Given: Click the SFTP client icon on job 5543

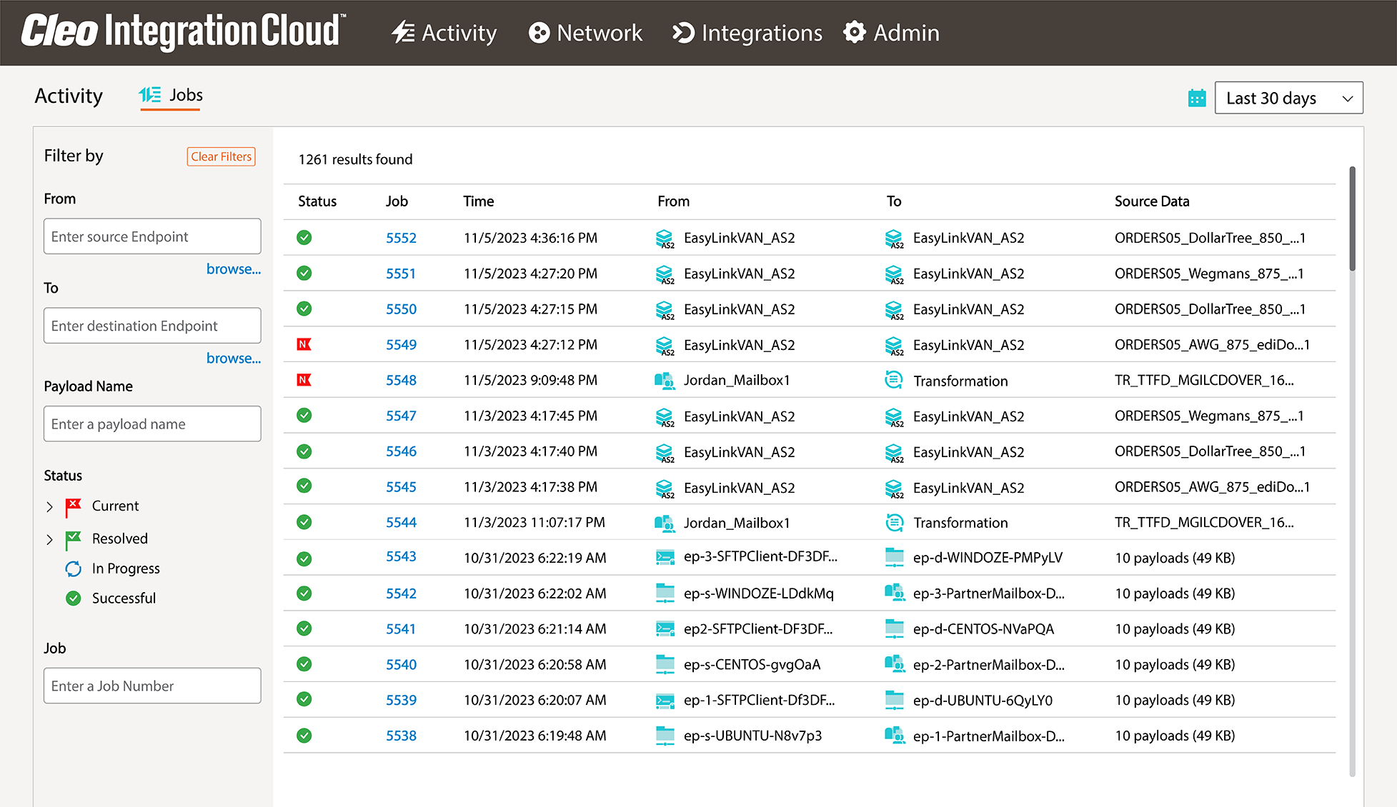Looking at the screenshot, I should point(665,558).
